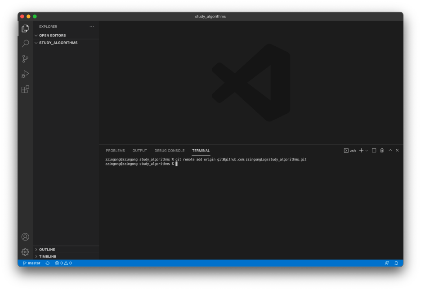The height and width of the screenshot is (290, 421).
Task: Open notifications bell in status bar
Action: tap(396, 263)
